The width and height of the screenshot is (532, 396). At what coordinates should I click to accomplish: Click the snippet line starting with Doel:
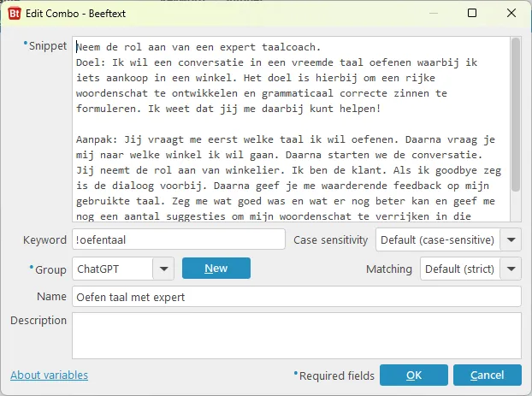(x=276, y=62)
